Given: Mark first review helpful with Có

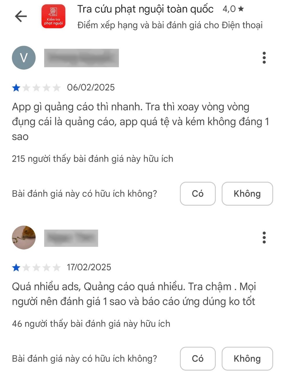Looking at the screenshot, I should [198, 194].
